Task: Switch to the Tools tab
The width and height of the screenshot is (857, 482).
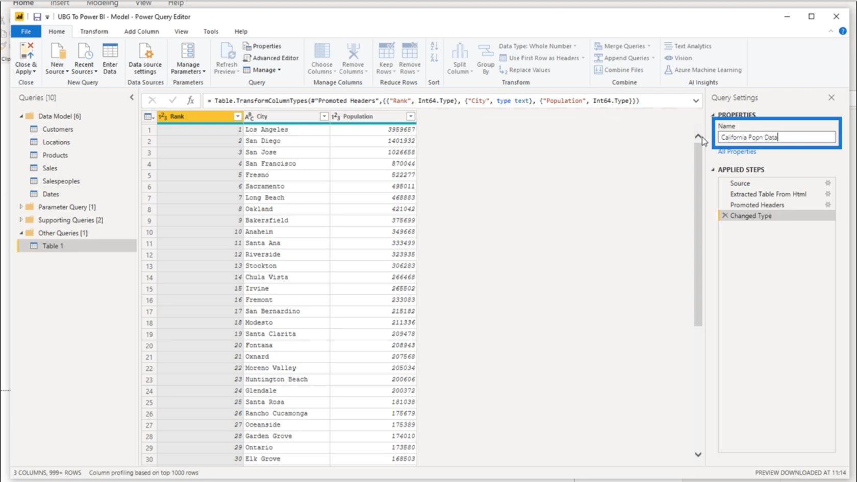Action: coord(211,32)
